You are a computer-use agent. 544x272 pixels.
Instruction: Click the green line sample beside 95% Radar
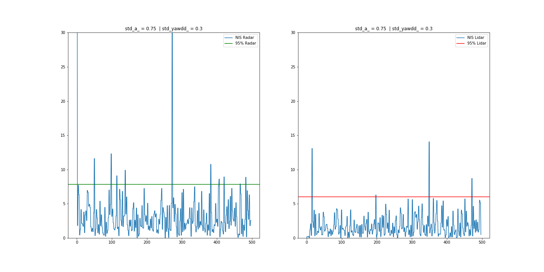coord(229,43)
